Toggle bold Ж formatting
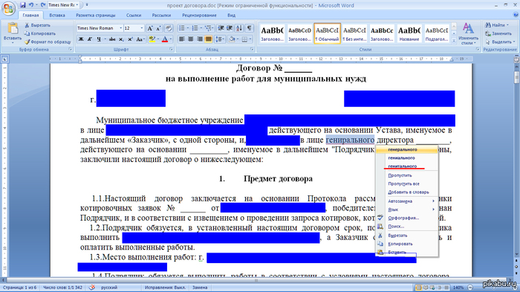 (81, 39)
